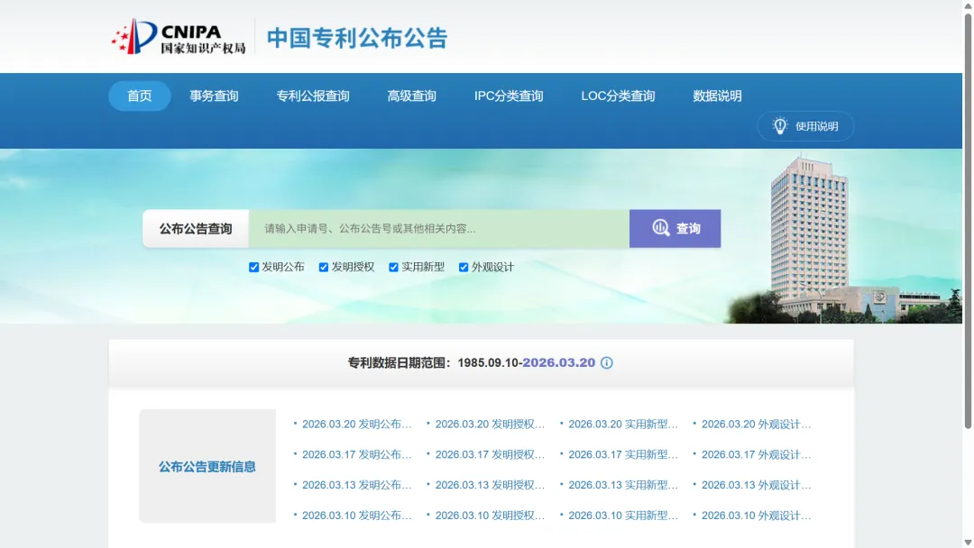
Task: Click the 2026.03.20 end date text
Action: click(558, 362)
